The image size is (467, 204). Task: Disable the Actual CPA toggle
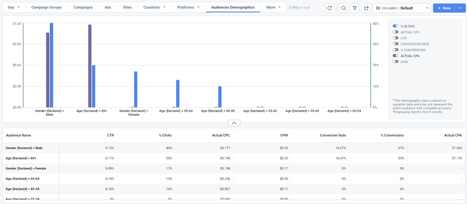click(395, 56)
